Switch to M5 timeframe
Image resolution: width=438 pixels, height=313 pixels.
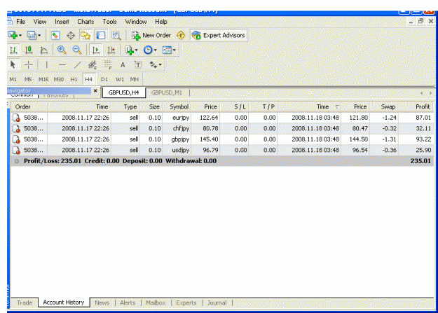(28, 79)
